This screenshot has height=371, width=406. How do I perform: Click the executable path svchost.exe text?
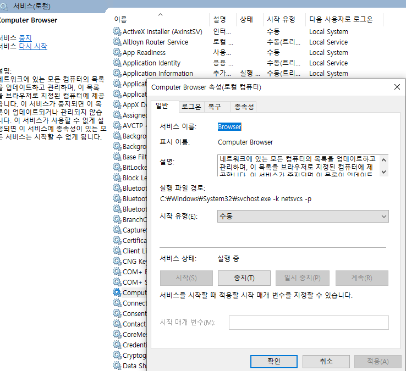[235, 199]
